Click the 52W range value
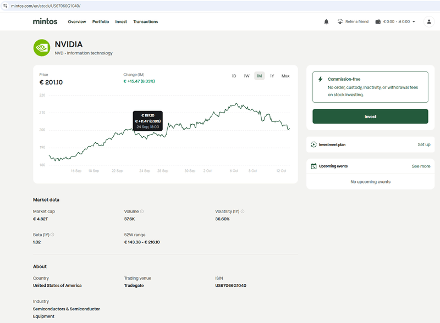This screenshot has width=440, height=323. [x=142, y=242]
